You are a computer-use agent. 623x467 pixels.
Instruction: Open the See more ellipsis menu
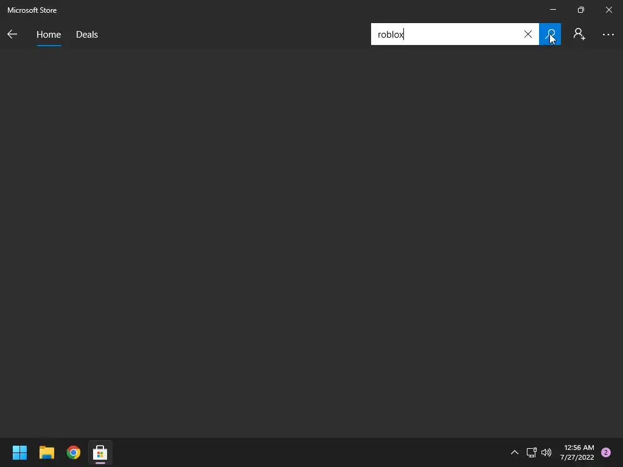pos(608,35)
